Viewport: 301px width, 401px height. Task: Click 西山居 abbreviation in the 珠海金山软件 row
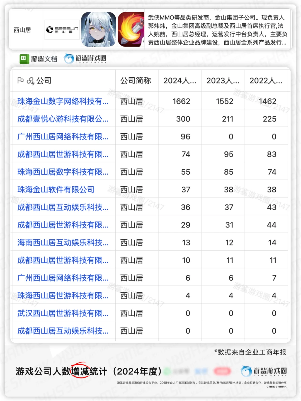point(132,190)
